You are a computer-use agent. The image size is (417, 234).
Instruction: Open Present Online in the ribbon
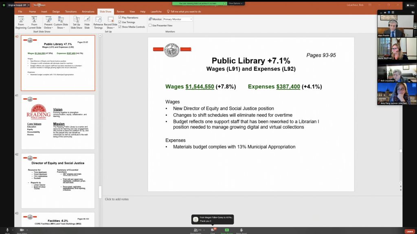(x=48, y=23)
